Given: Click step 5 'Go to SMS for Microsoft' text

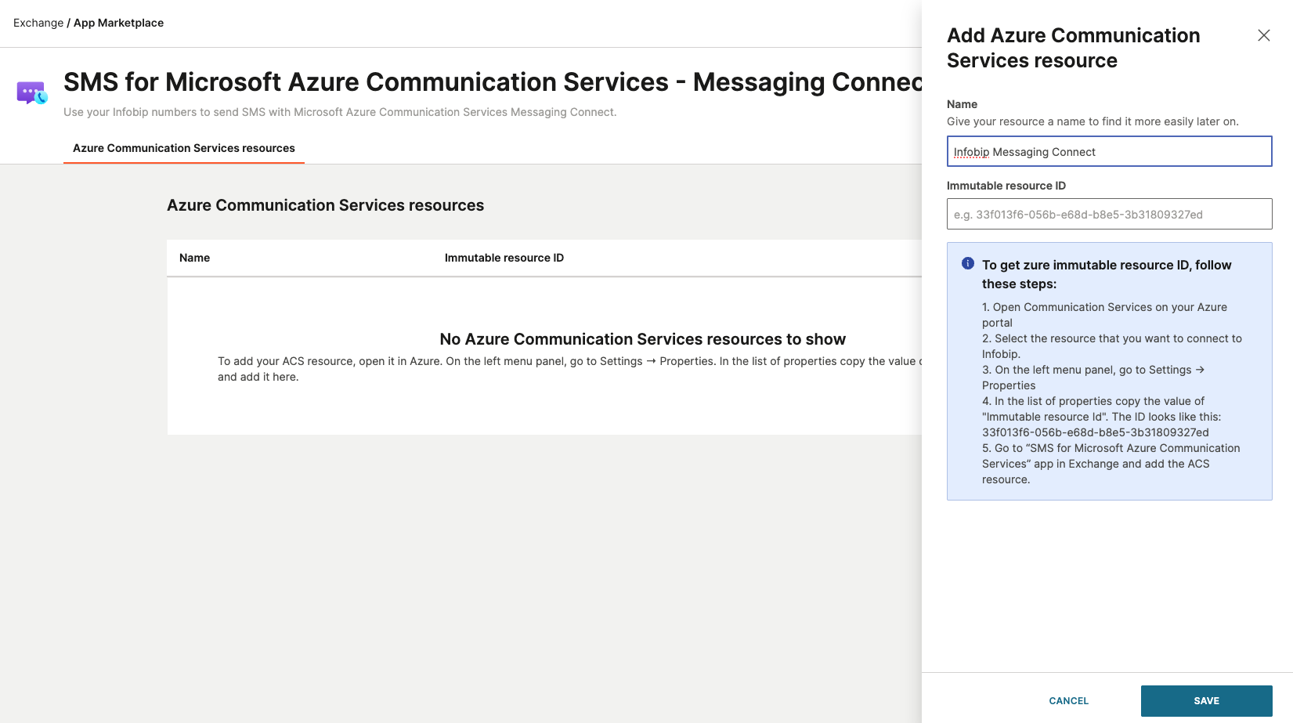Looking at the screenshot, I should coord(1111,464).
